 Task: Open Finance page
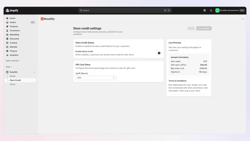coord(13,51)
